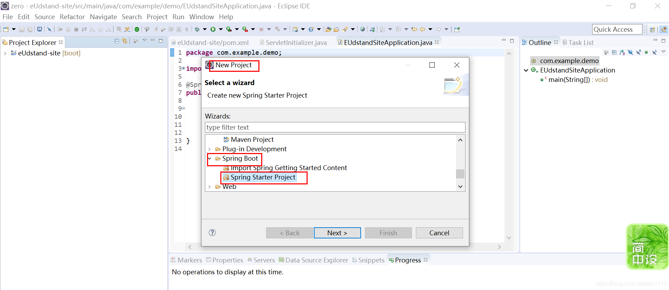The width and height of the screenshot is (669, 290).
Task: Open the New wizard dropdown arrow
Action: click(x=14, y=29)
